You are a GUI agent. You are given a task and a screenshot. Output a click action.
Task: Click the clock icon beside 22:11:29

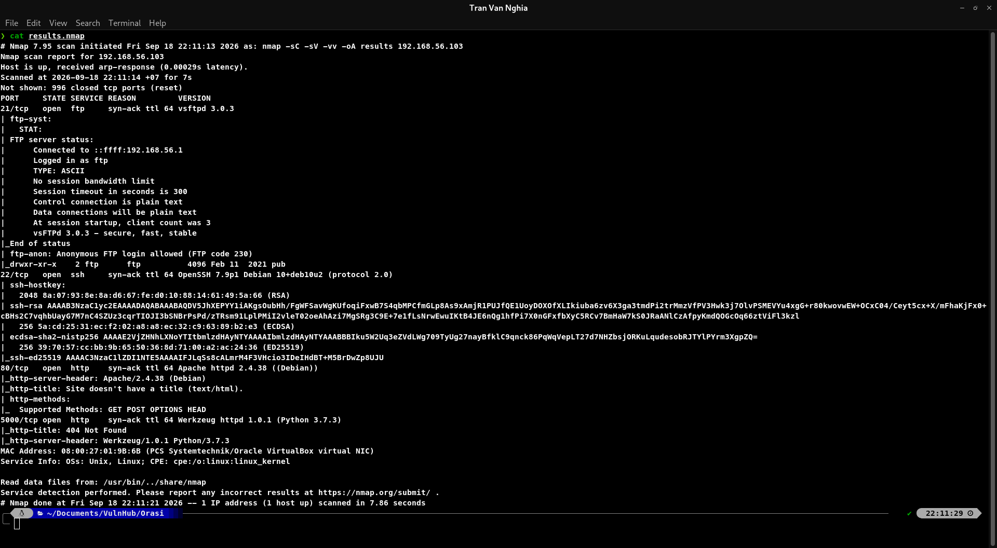(971, 513)
